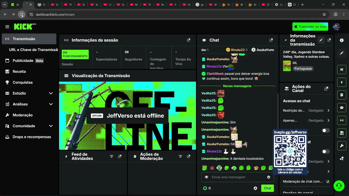Viewport: 349px width, 196px height.
Task: Click the Portuguese language tag
Action: (303, 69)
